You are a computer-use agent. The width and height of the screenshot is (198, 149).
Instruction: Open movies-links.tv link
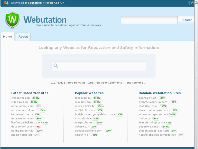coord(85,106)
